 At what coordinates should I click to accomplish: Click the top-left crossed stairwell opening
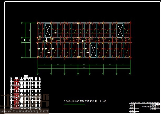[48, 30]
